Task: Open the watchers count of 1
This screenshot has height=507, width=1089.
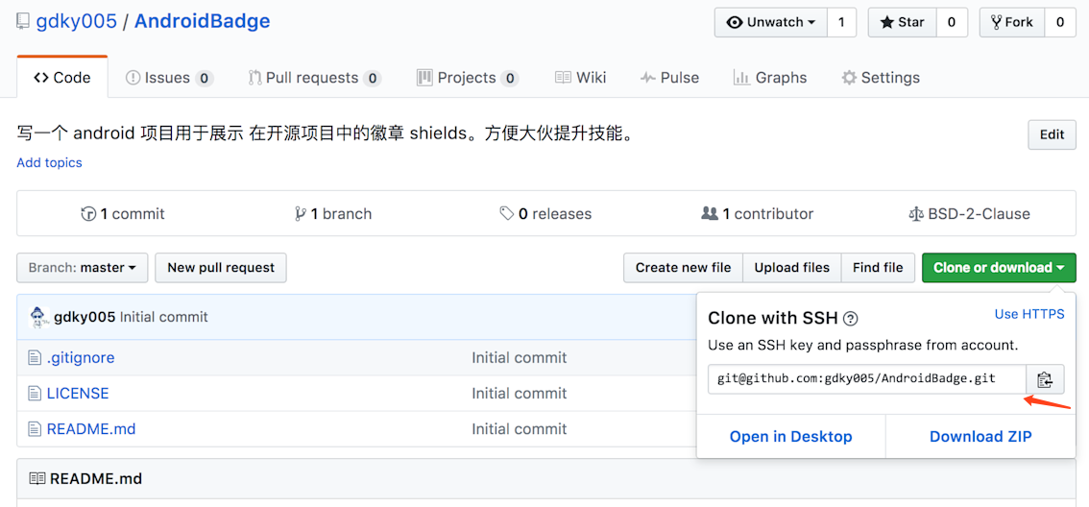Action: [842, 22]
